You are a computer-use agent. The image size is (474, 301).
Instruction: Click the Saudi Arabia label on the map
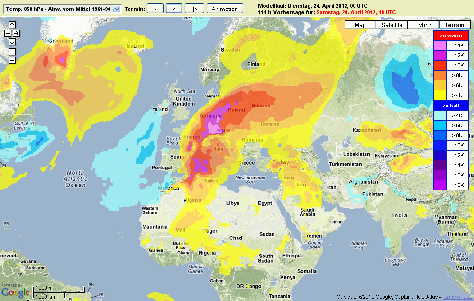pyautogui.click(x=308, y=212)
